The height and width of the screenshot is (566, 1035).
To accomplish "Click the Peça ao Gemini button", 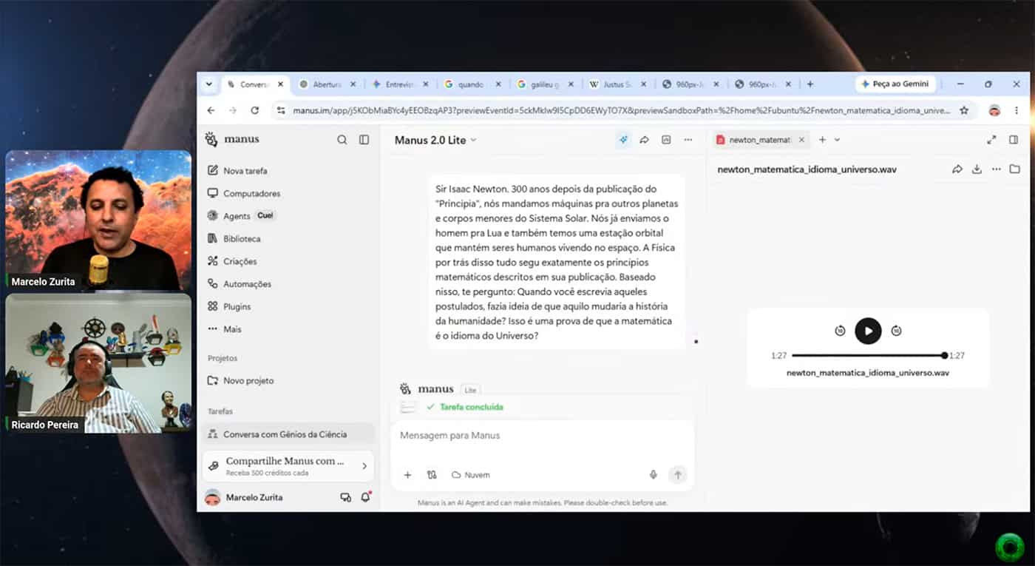I will (x=895, y=84).
